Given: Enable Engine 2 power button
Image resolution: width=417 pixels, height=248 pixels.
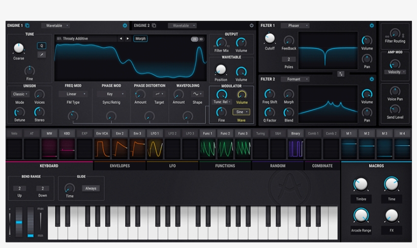Looking at the screenshot, I should 251,25.
